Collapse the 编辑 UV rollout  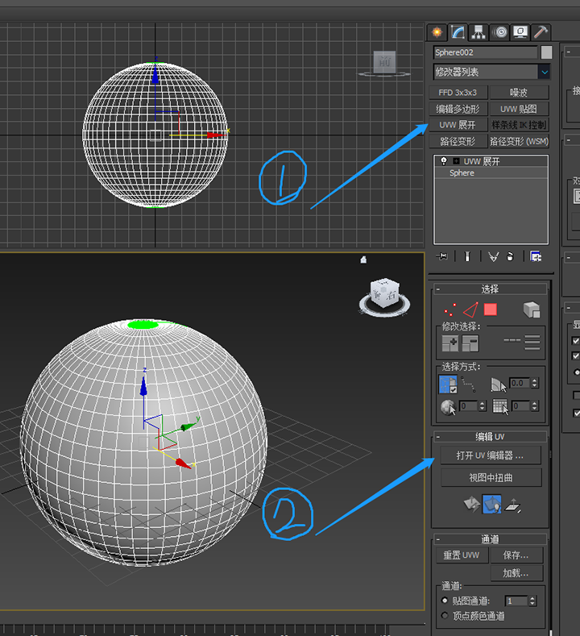(x=438, y=437)
